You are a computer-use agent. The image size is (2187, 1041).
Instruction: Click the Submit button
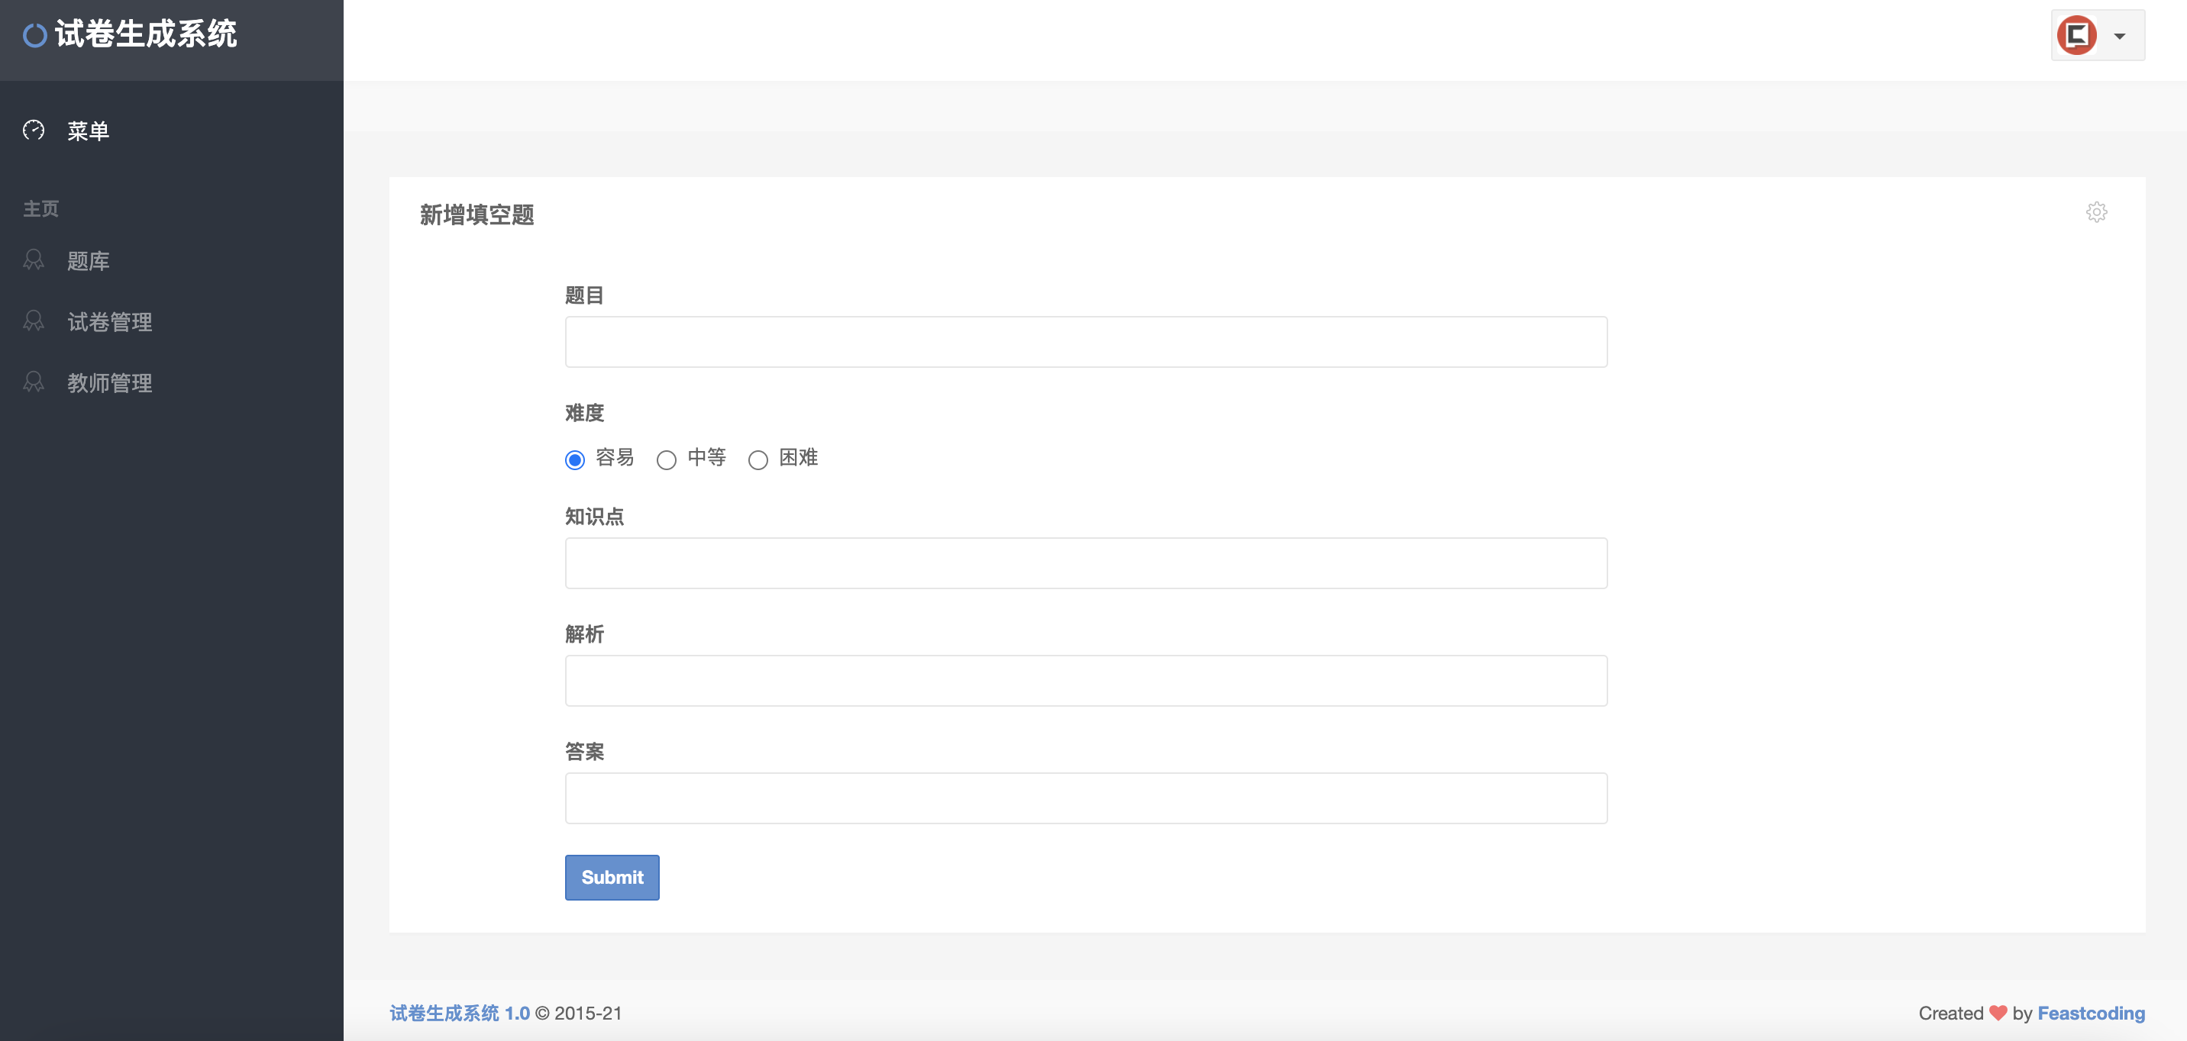612,877
